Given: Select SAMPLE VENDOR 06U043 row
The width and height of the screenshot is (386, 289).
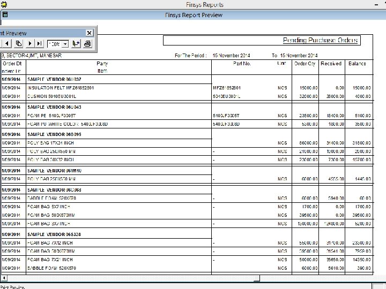Looking at the screenshot, I should (x=54, y=107).
